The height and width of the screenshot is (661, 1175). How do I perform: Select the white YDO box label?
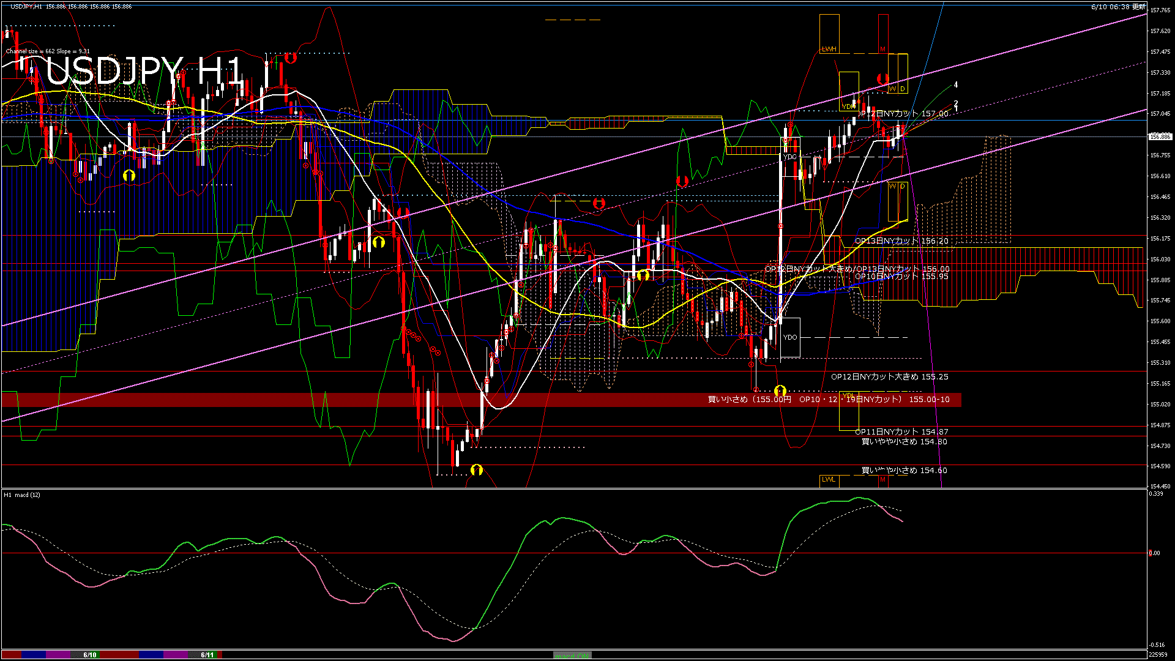[790, 337]
